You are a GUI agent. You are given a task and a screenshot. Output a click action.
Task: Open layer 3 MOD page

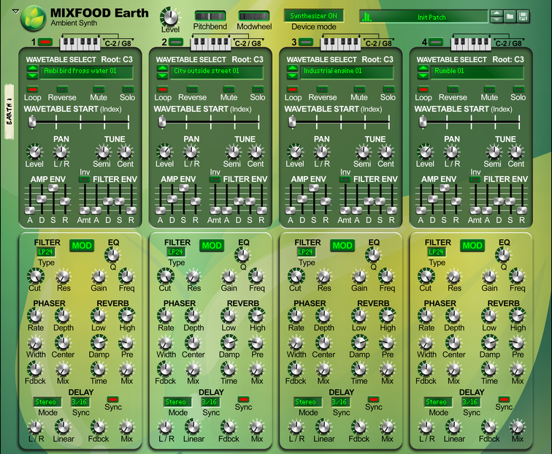[x=342, y=246]
